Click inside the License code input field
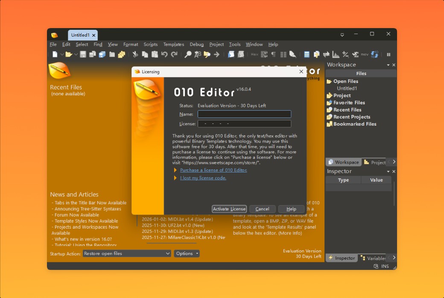 pos(244,123)
